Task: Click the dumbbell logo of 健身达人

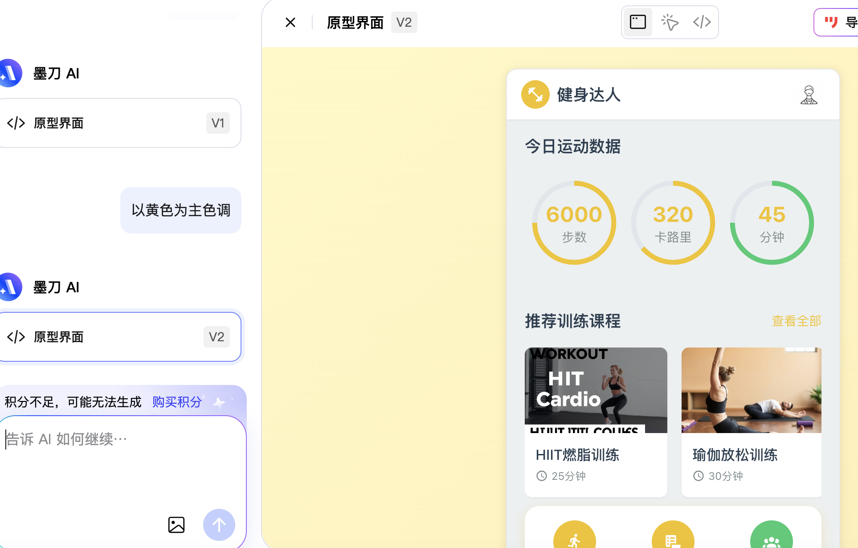Action: 535,94
